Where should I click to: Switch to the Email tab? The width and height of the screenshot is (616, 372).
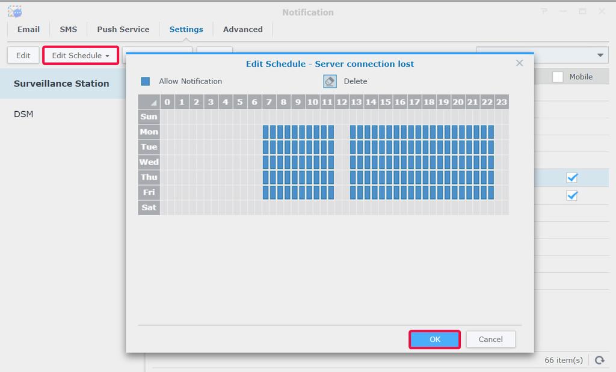28,29
